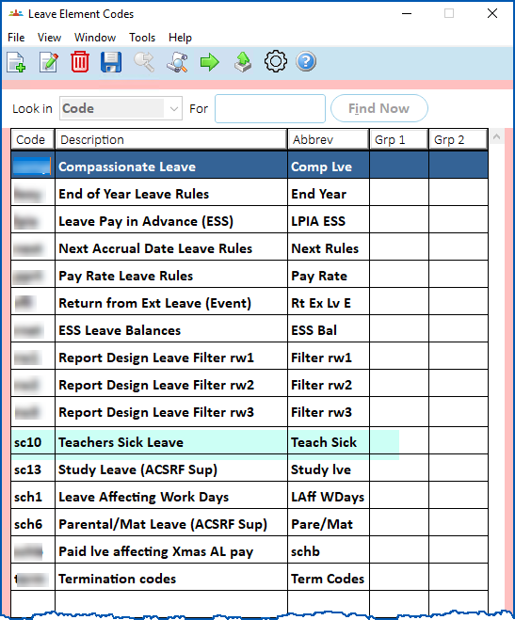Select ESS Leave Balances row
The image size is (515, 620).
249,330
